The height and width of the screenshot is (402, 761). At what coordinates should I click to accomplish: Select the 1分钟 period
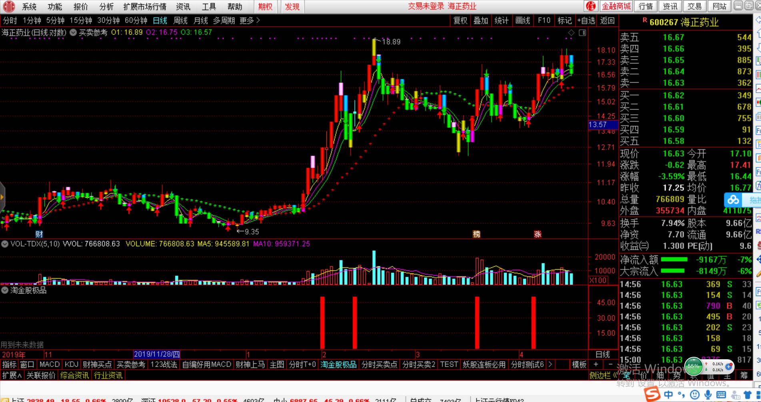coord(32,20)
